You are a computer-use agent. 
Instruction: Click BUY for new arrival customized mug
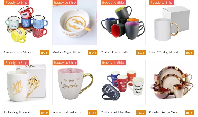pos(93,112)
